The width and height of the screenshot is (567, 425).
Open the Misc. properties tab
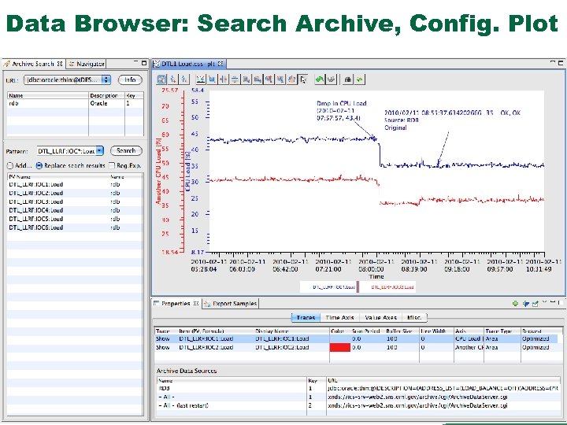[414, 318]
